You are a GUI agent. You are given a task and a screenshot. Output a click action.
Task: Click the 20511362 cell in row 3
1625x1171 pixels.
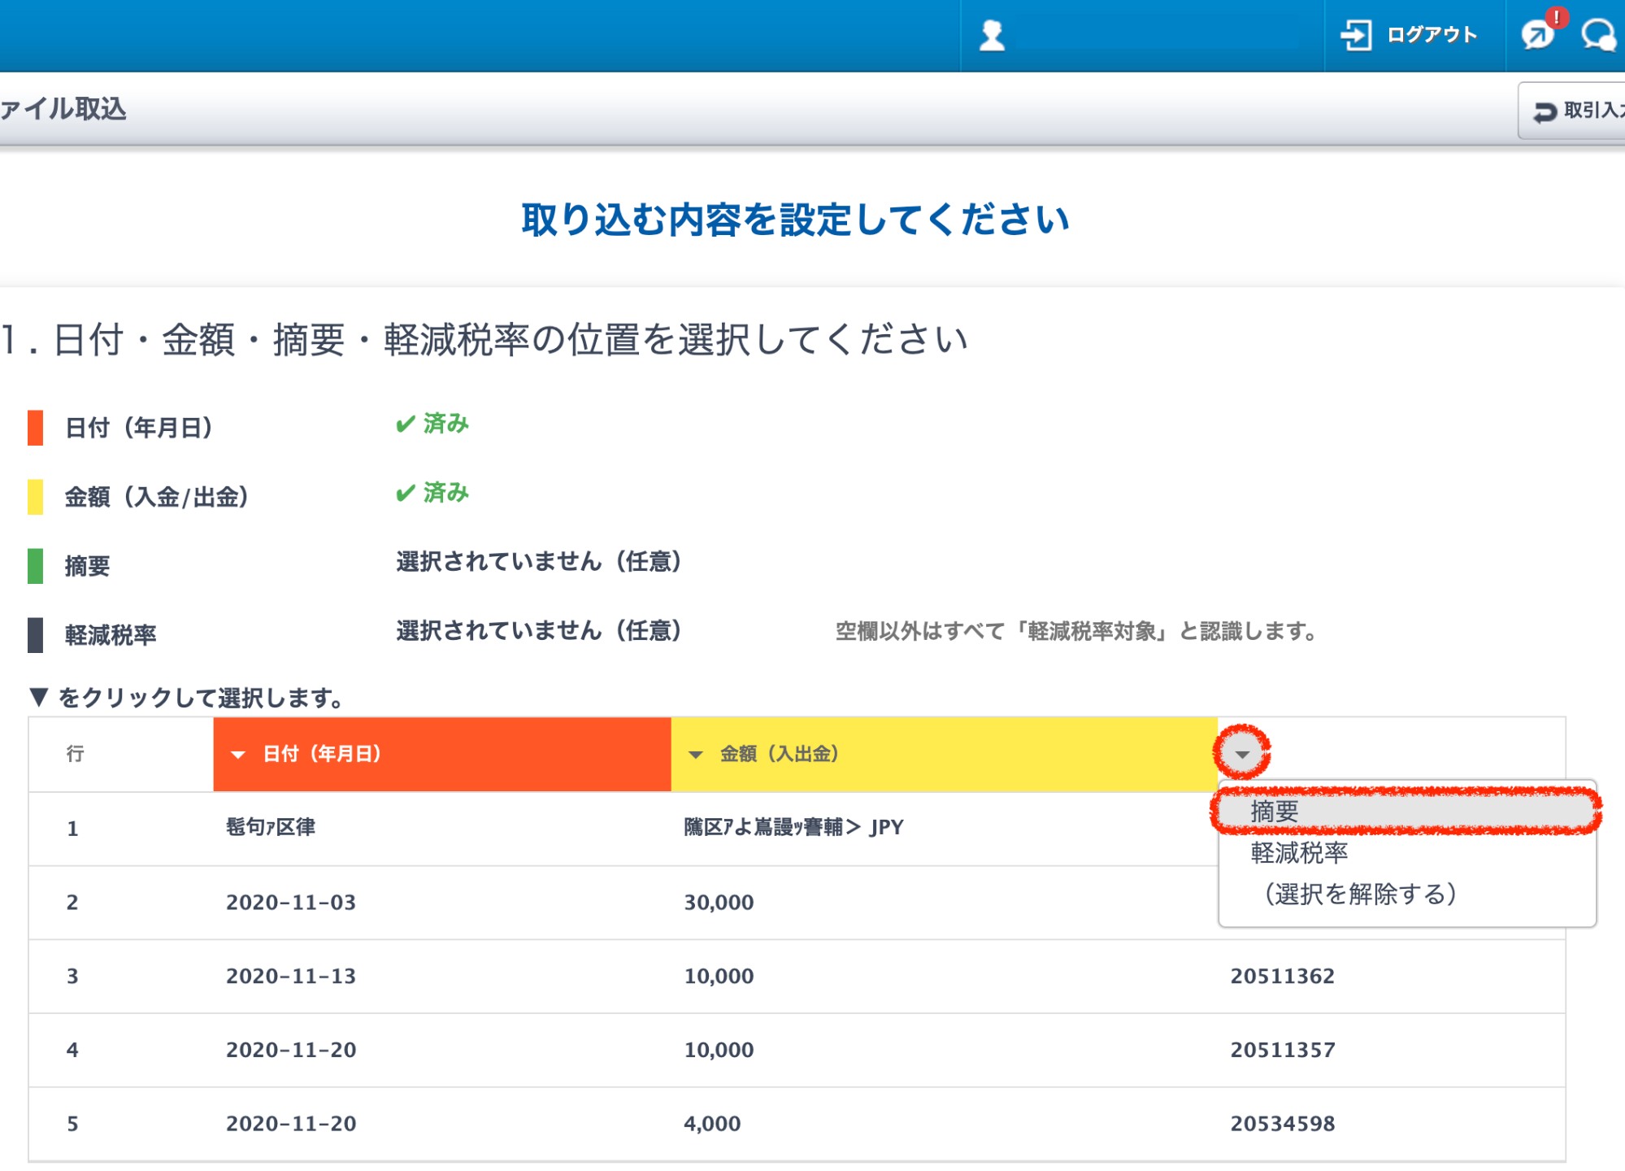[1282, 976]
